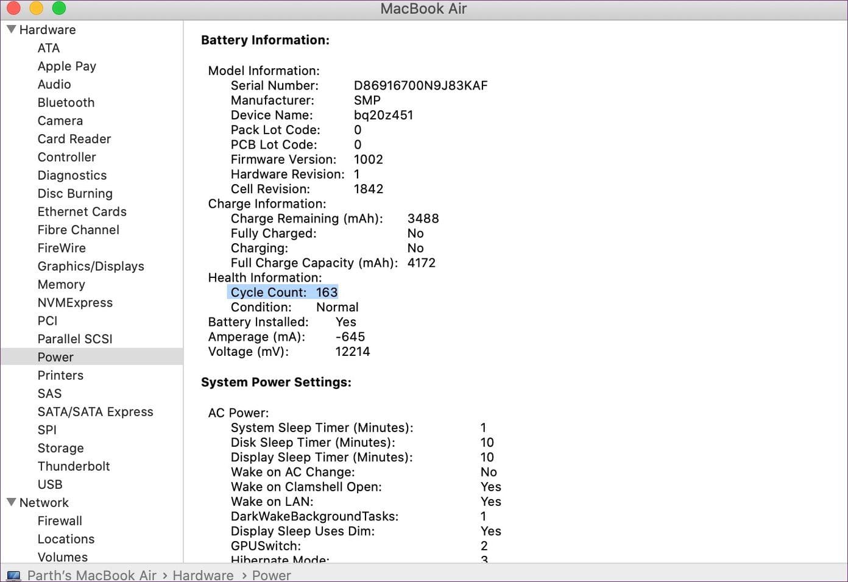Click the serial number D86916700N9J83KAF
Viewport: 848px width, 582px height.
coord(421,85)
